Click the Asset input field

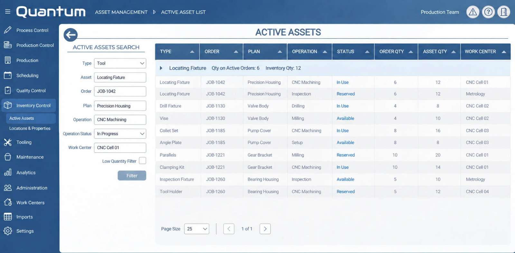(120, 77)
